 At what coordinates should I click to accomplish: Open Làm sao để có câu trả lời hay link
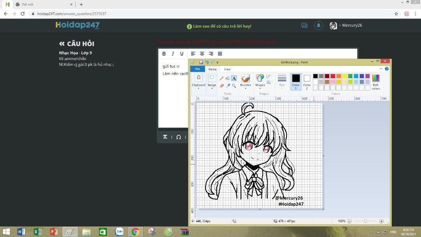tap(219, 26)
